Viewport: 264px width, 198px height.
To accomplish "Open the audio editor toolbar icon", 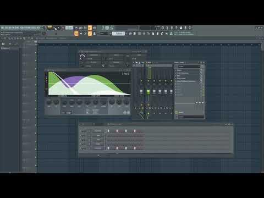I will pyautogui.click(x=167, y=28).
